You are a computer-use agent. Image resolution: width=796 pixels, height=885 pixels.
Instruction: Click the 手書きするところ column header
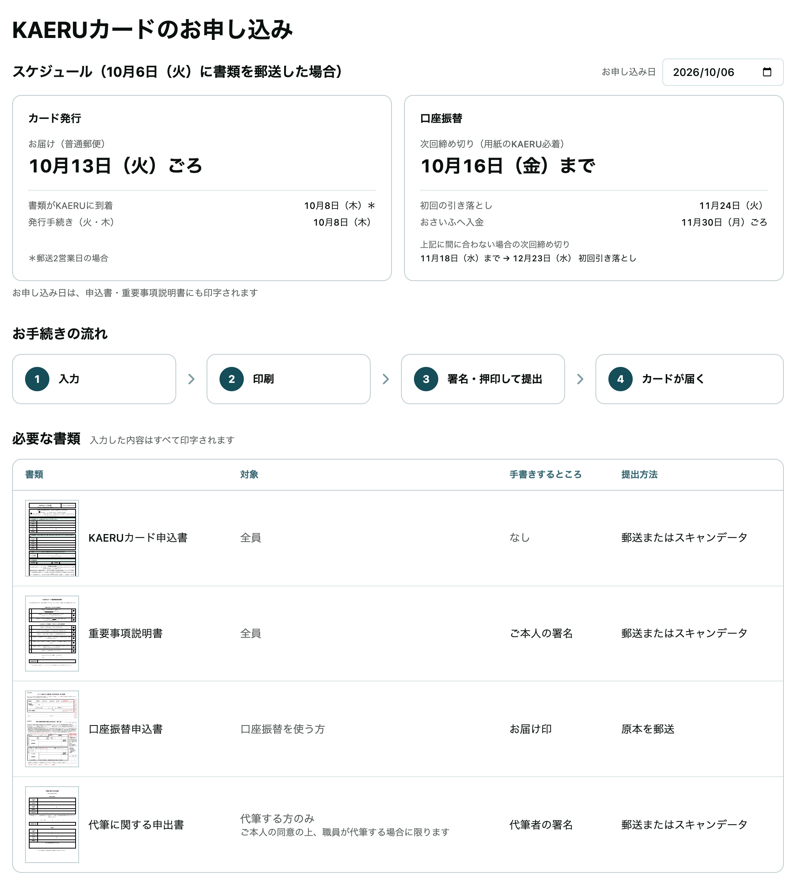point(545,474)
